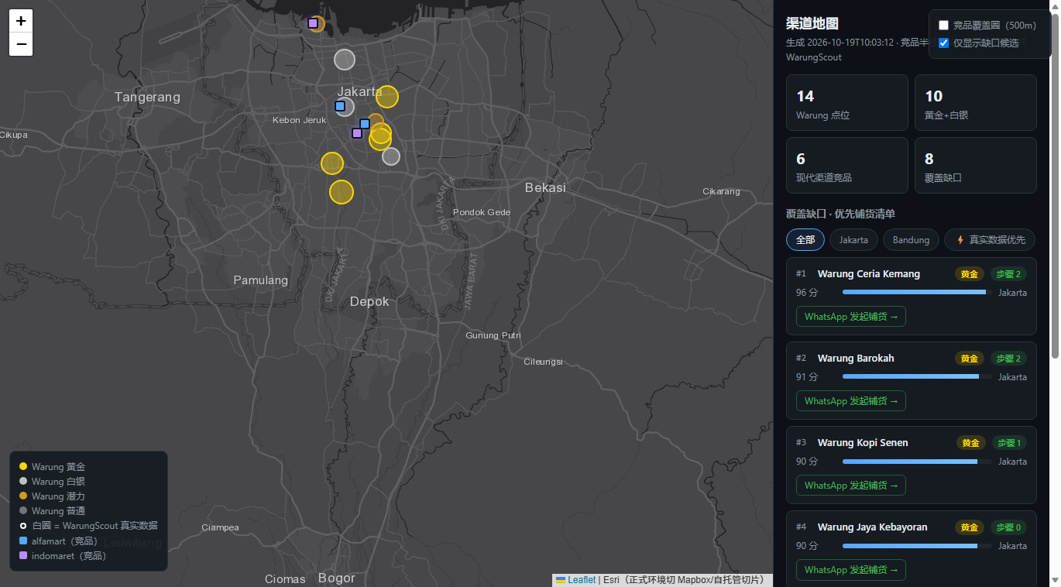Click the 步骤 0 badge on Warung Jaya Kebayoran
This screenshot has width=1061, height=587.
1008,527
